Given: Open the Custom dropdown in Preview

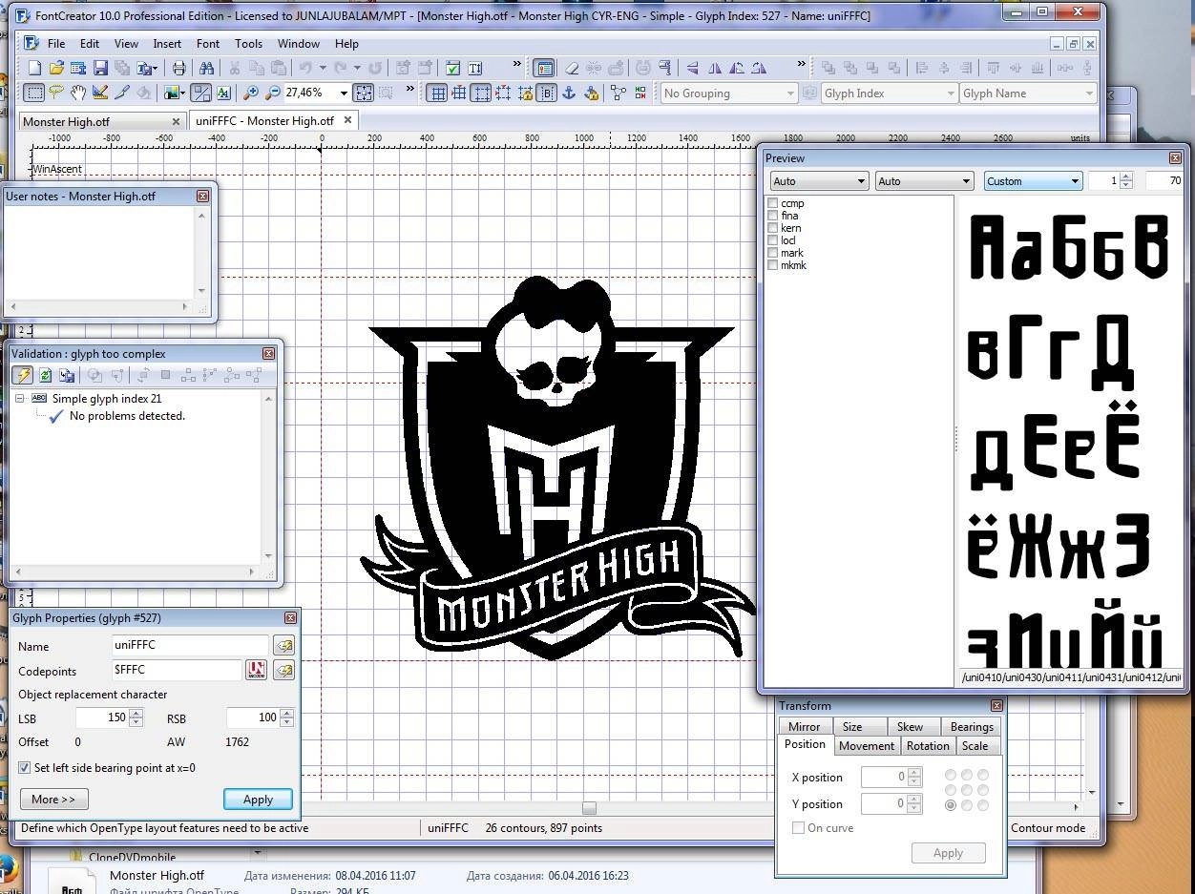Looking at the screenshot, I should [1033, 180].
